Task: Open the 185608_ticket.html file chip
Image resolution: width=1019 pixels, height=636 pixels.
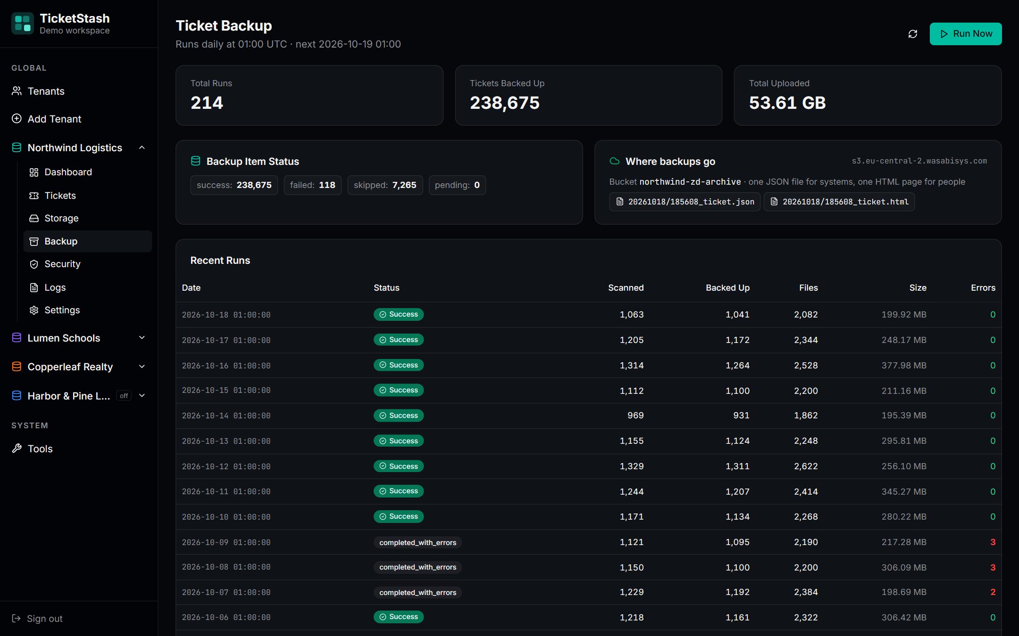Action: point(839,202)
